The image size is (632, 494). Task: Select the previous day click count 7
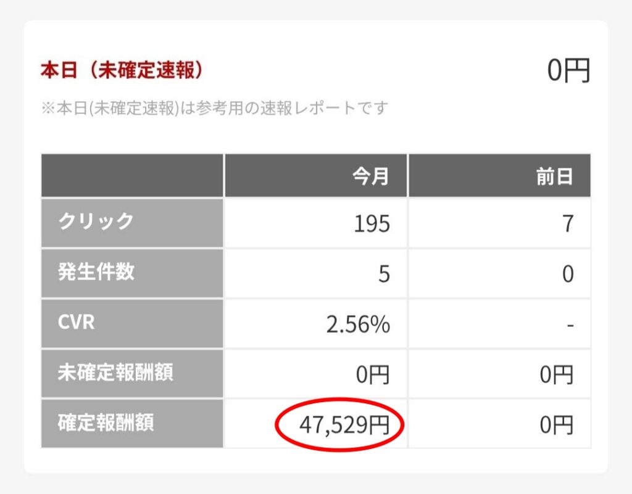[568, 223]
